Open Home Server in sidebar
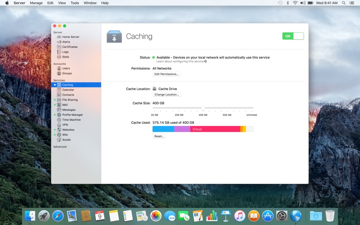The width and height of the screenshot is (360, 225). pos(70,37)
